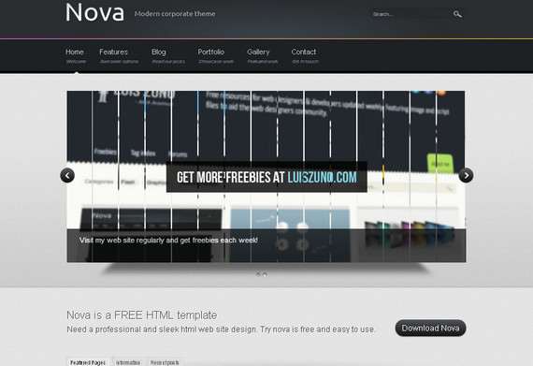533x366 pixels.
Task: Open the Features menu
Action: [119, 56]
